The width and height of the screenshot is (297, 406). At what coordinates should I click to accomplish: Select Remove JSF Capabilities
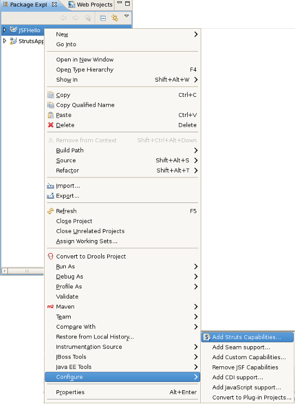click(247, 367)
